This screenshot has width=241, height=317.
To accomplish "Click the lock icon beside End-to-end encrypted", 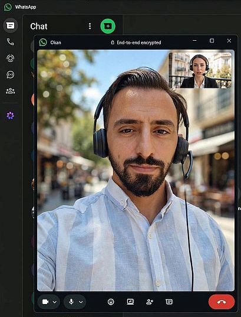I will 113,43.
